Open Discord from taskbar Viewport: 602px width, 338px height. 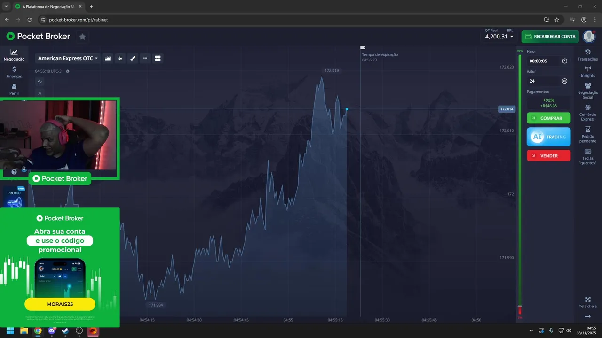coord(52,330)
